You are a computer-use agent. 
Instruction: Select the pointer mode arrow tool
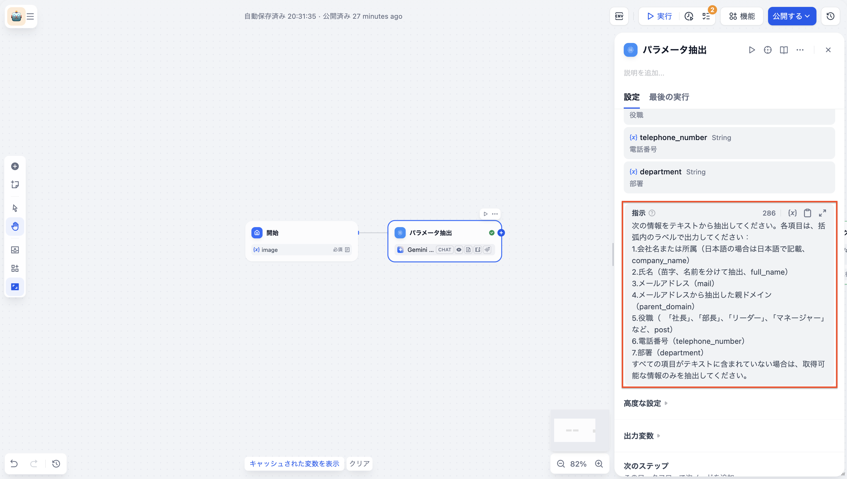point(15,208)
